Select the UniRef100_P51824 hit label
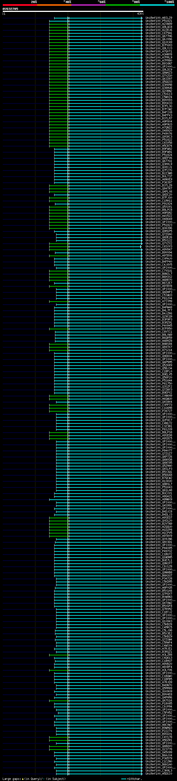This screenshot has width=177, height=781. tap(158, 155)
